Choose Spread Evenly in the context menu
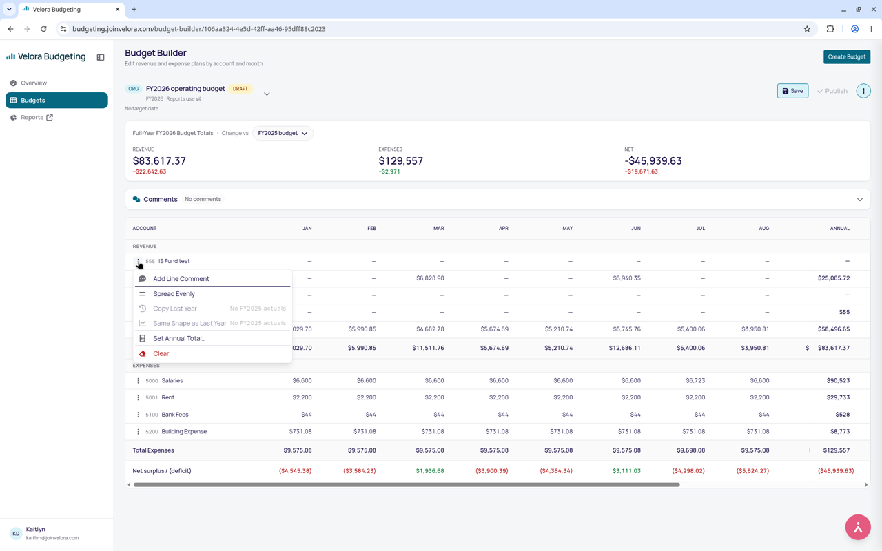The image size is (882, 551). (212, 294)
